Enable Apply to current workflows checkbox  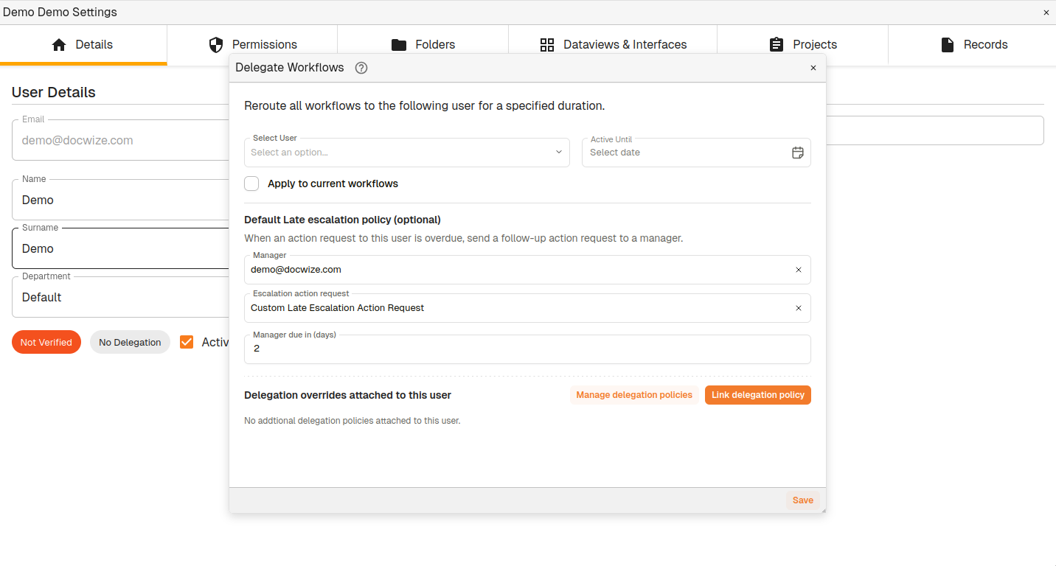(x=252, y=184)
